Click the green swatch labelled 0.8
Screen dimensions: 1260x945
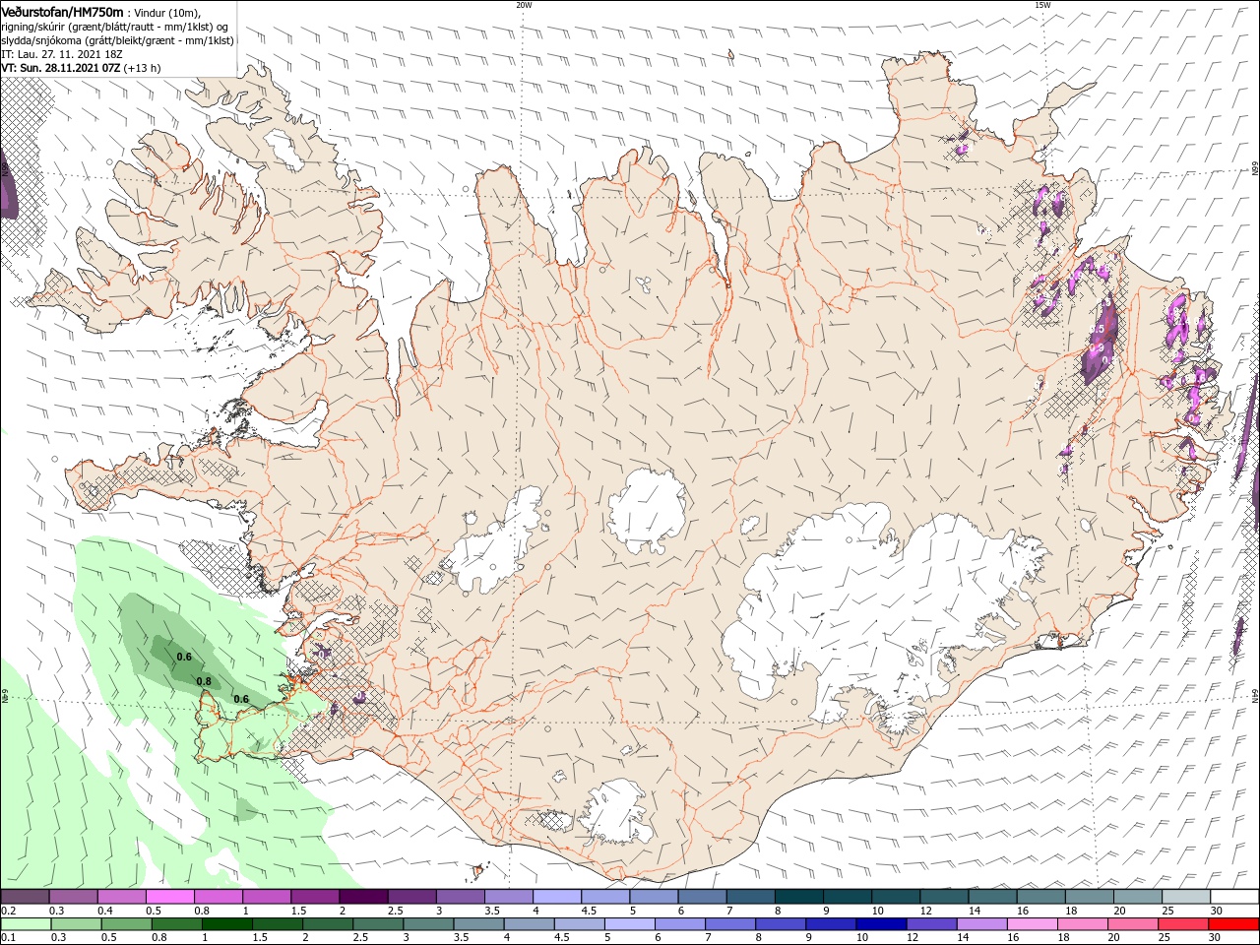click(176, 924)
